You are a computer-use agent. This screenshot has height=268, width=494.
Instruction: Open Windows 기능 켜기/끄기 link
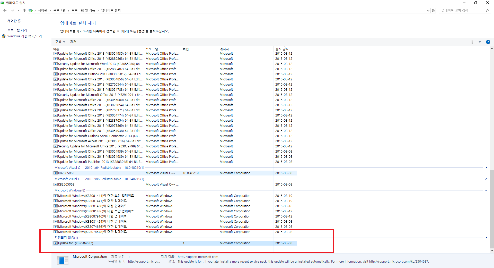coord(24,36)
